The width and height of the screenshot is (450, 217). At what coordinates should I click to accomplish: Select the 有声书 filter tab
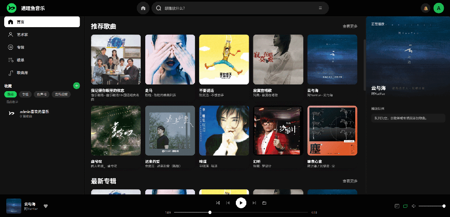[41, 94]
